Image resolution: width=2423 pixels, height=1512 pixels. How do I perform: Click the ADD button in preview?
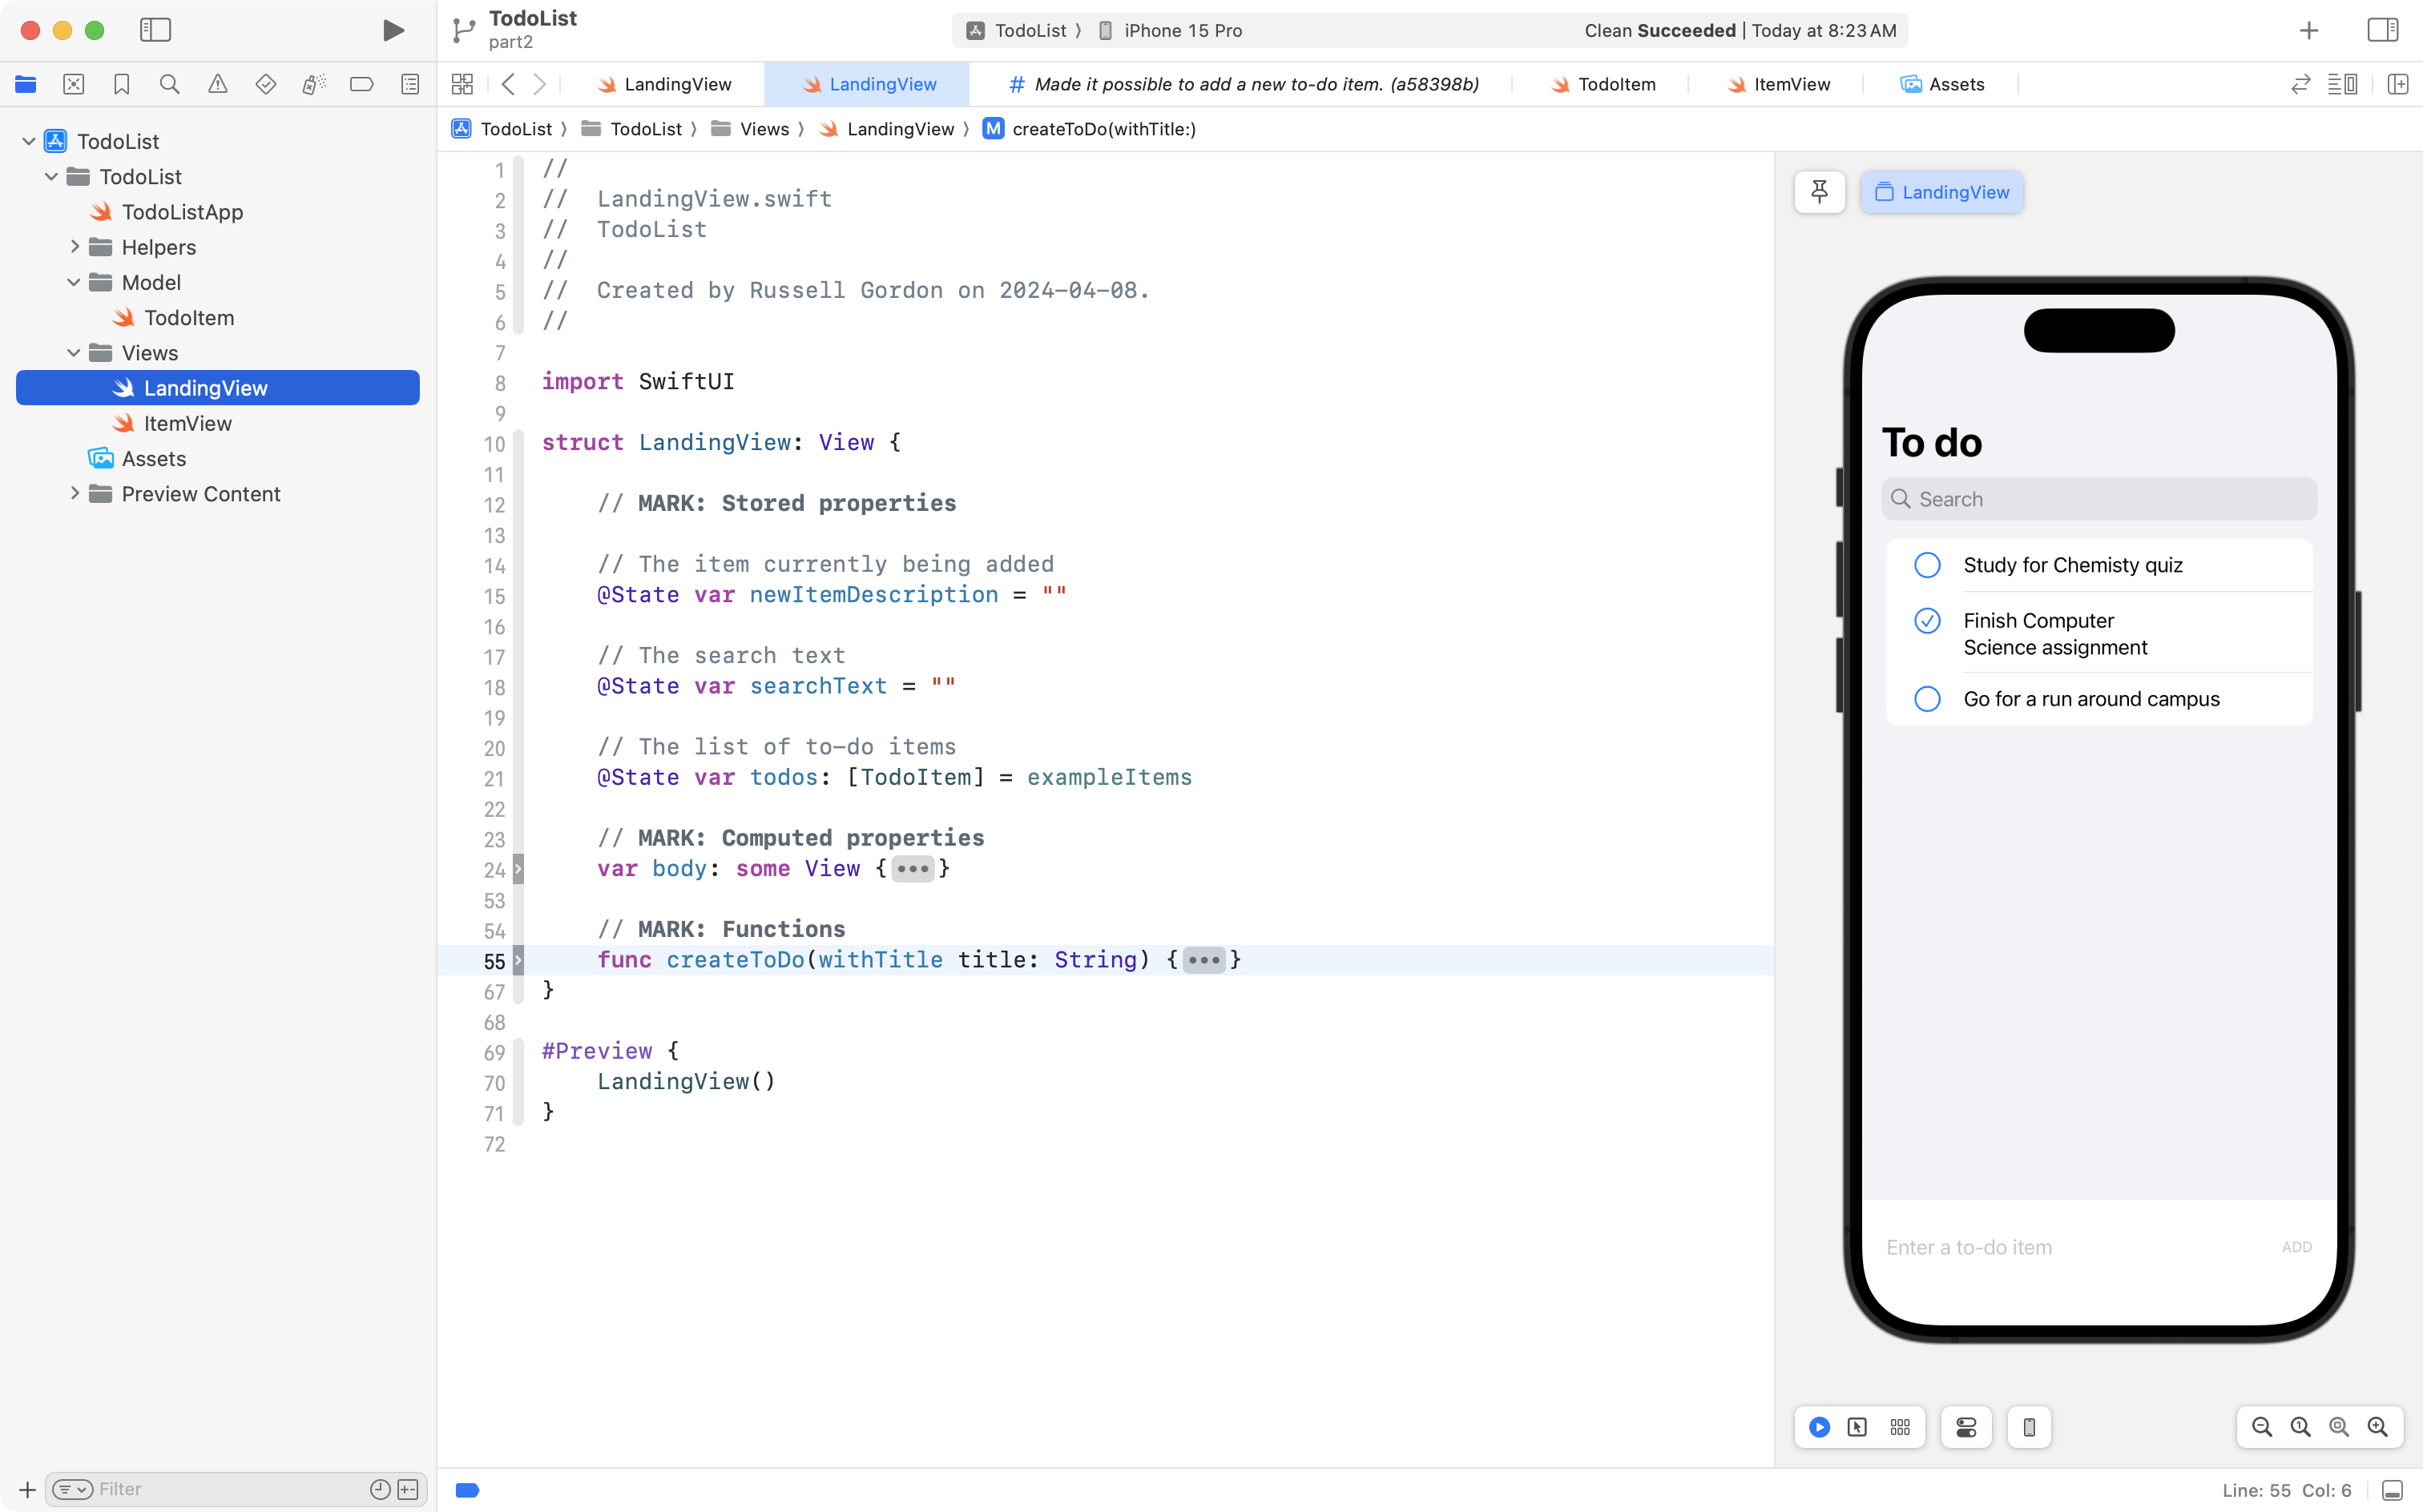click(2296, 1247)
